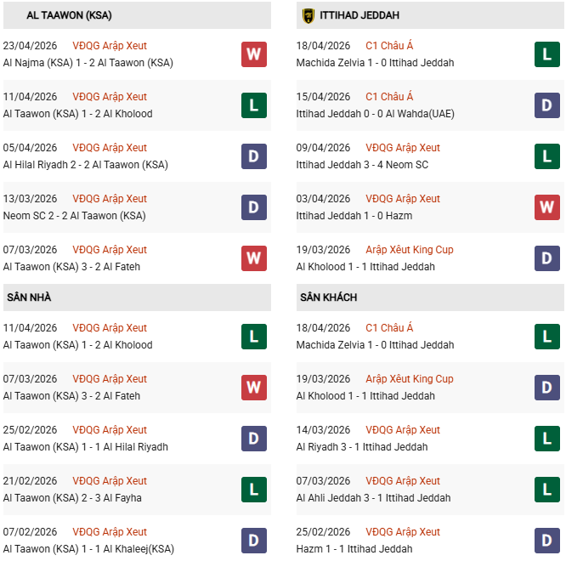Click the D badge for Ittihad Jeddah vs Al Wahda
This screenshot has height=561, width=566.
pyautogui.click(x=547, y=105)
